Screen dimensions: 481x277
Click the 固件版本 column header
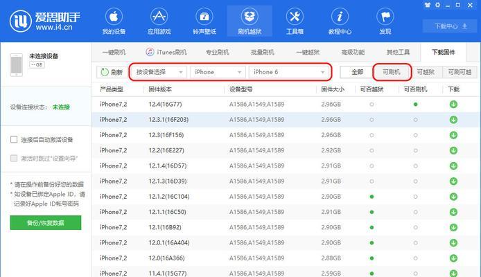pyautogui.click(x=160, y=89)
